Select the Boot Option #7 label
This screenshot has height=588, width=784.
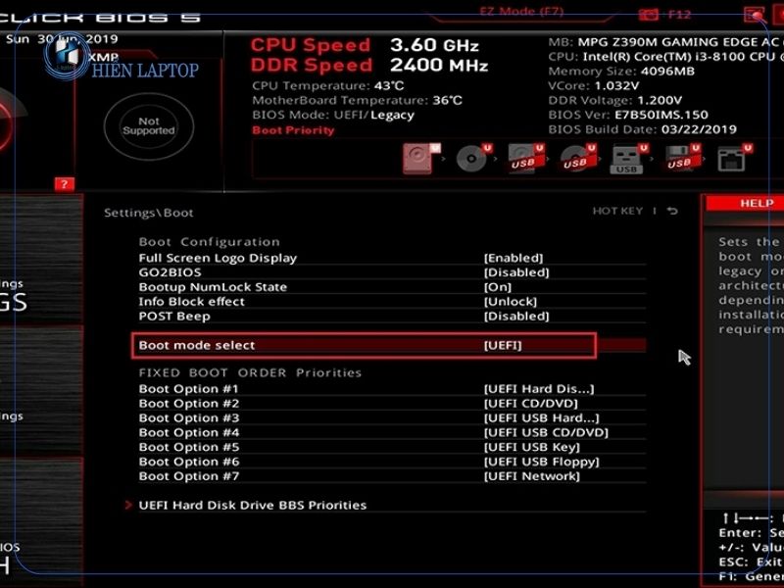189,476
